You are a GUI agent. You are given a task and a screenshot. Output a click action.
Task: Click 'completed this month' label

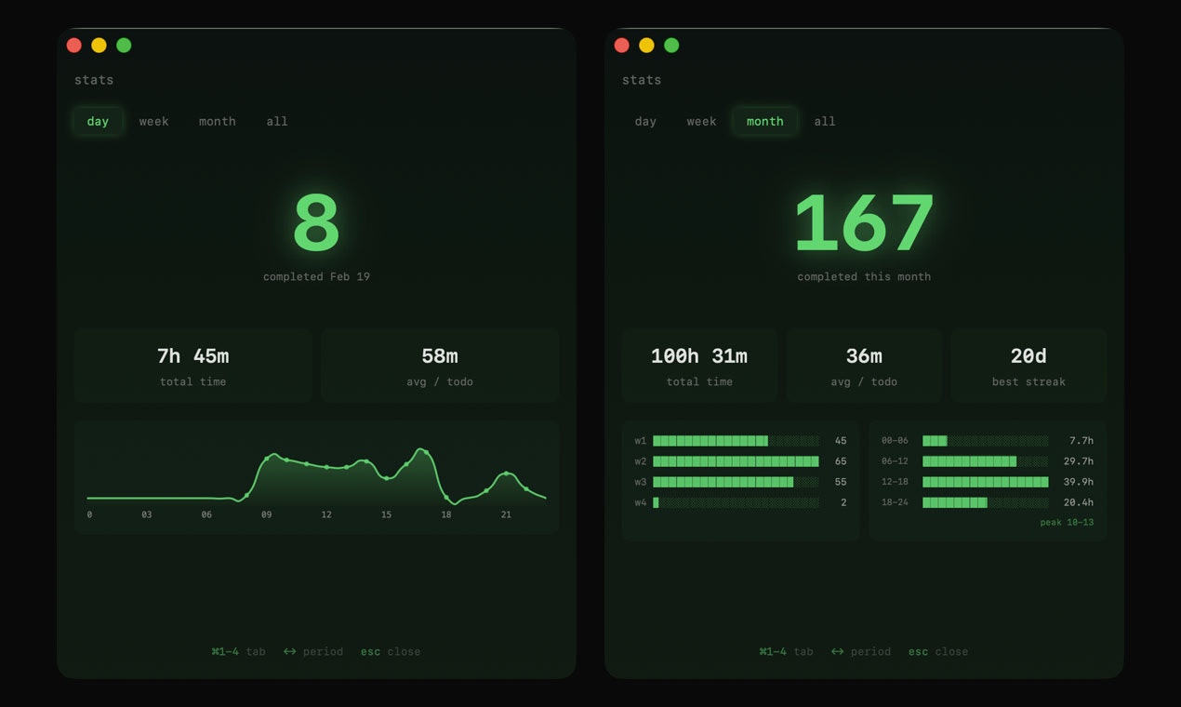[x=864, y=276]
